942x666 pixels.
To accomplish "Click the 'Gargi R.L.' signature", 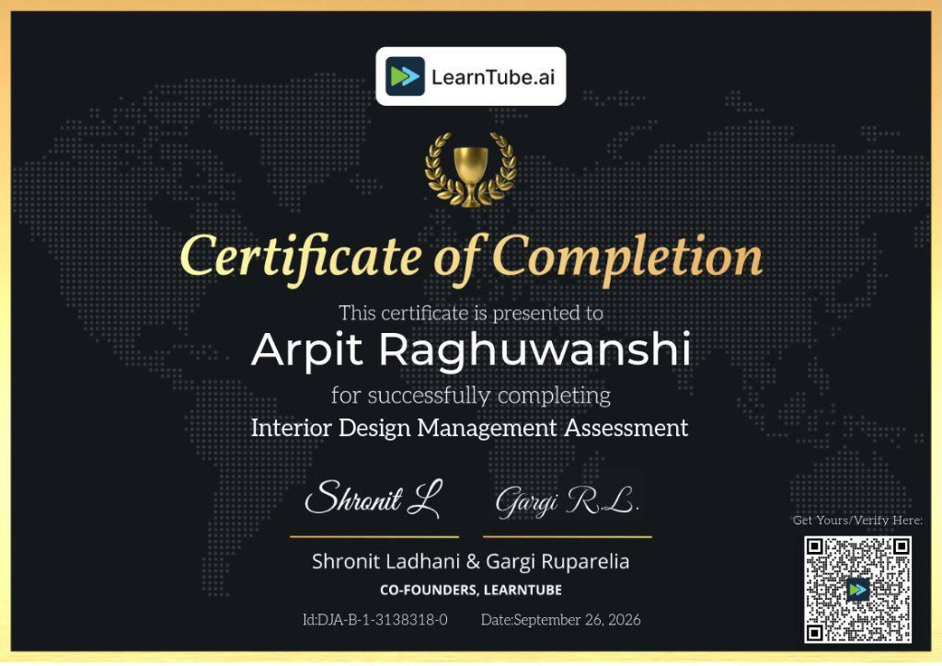I will (567, 500).
